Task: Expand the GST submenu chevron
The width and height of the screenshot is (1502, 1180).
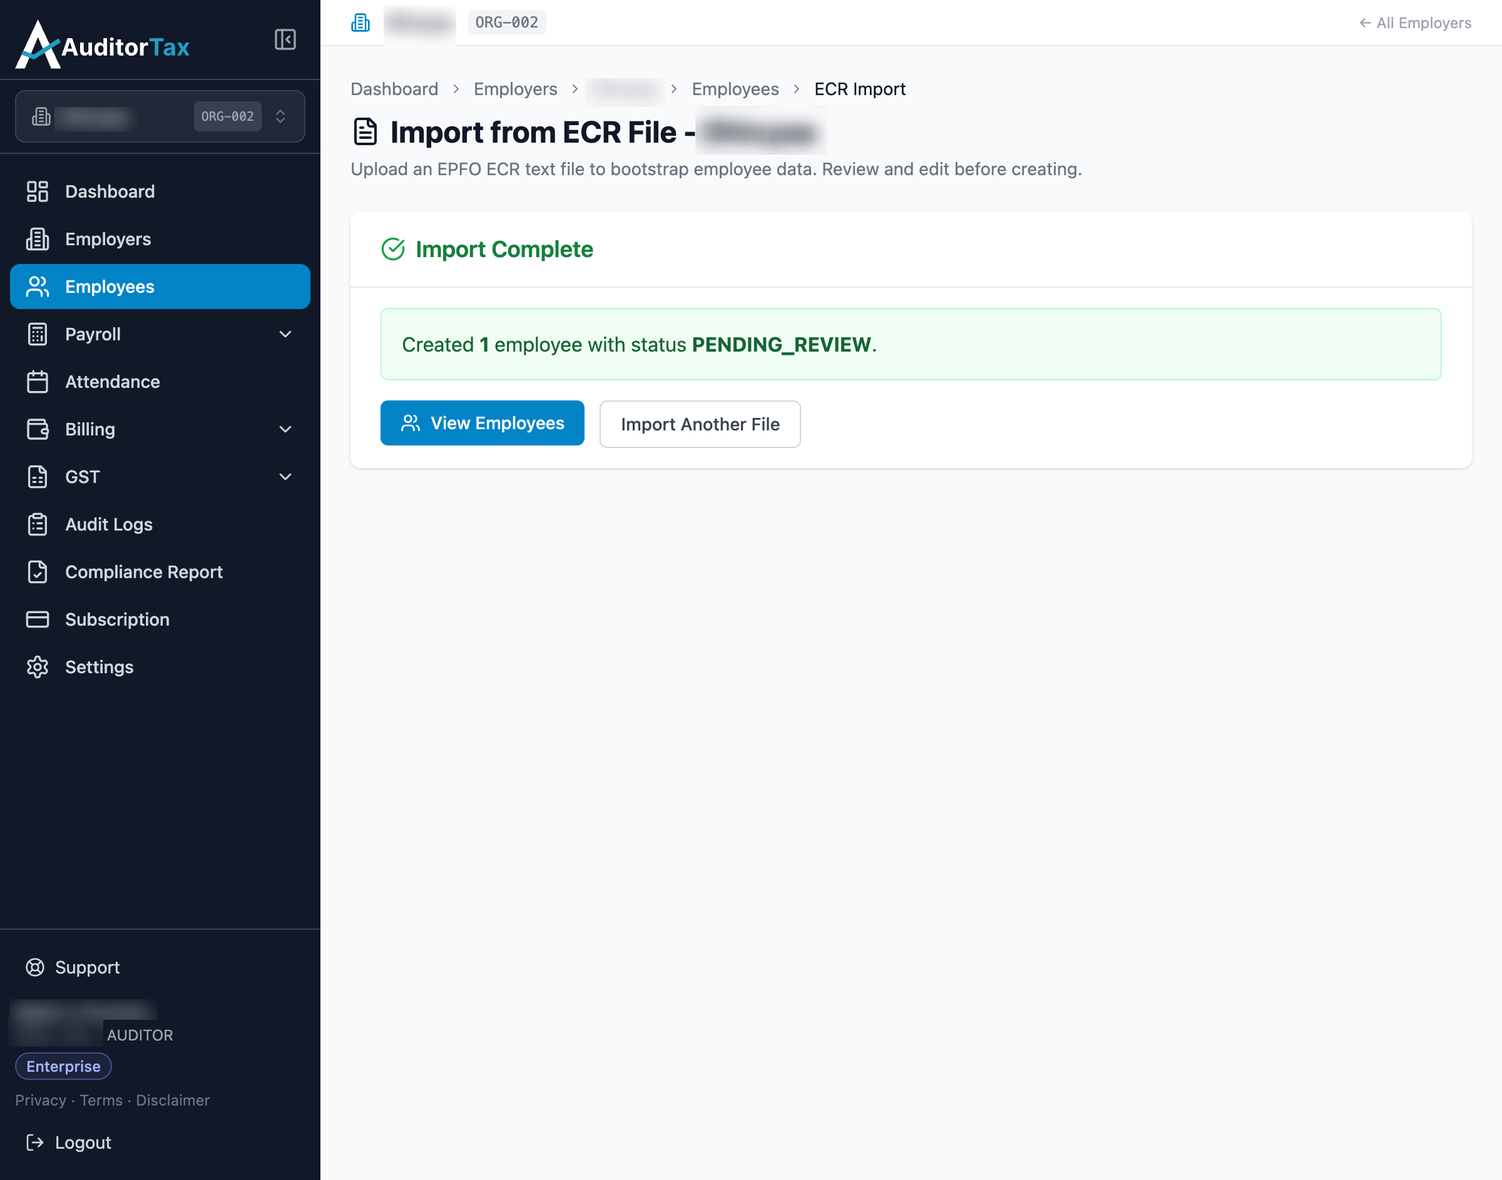Action: (285, 477)
